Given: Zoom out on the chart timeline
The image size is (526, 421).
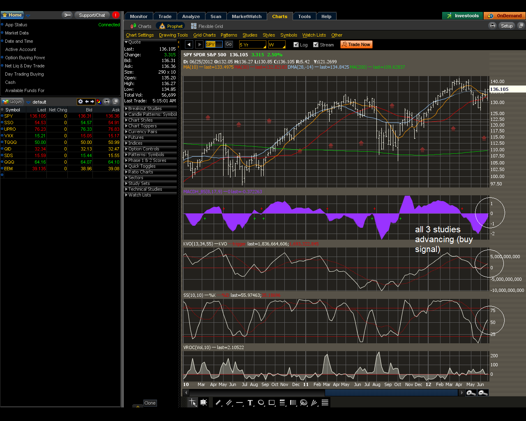Looking at the screenshot, I should point(483,393).
